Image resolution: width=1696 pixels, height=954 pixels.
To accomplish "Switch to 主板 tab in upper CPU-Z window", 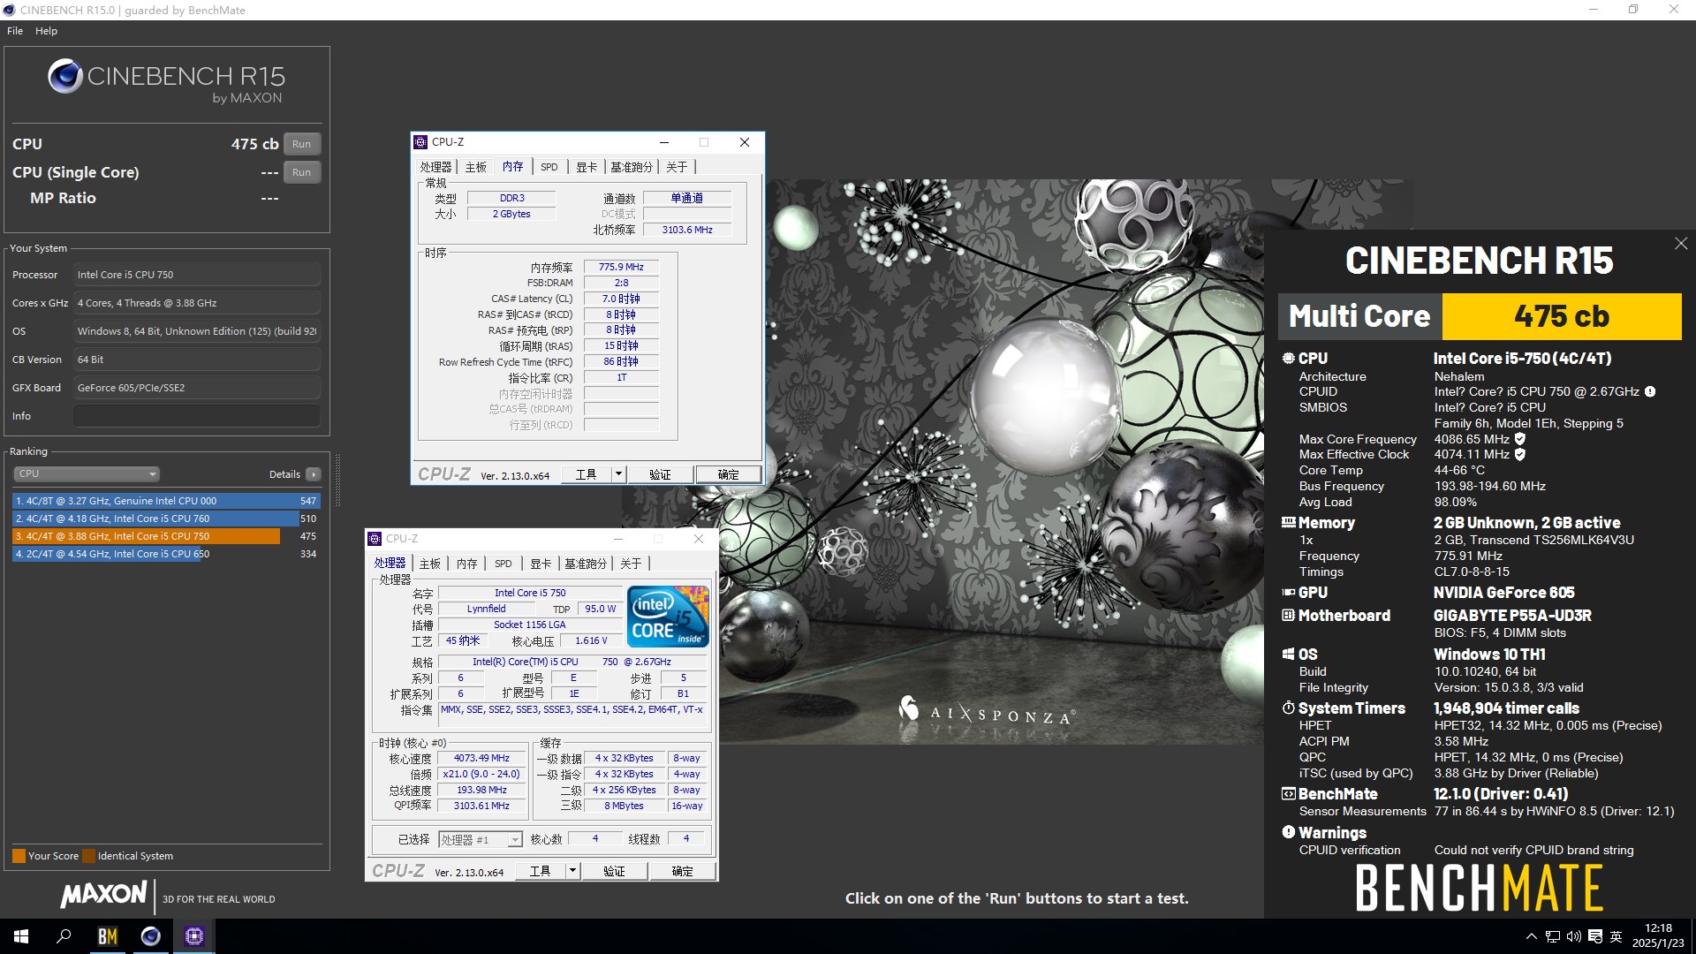I will click(x=476, y=167).
